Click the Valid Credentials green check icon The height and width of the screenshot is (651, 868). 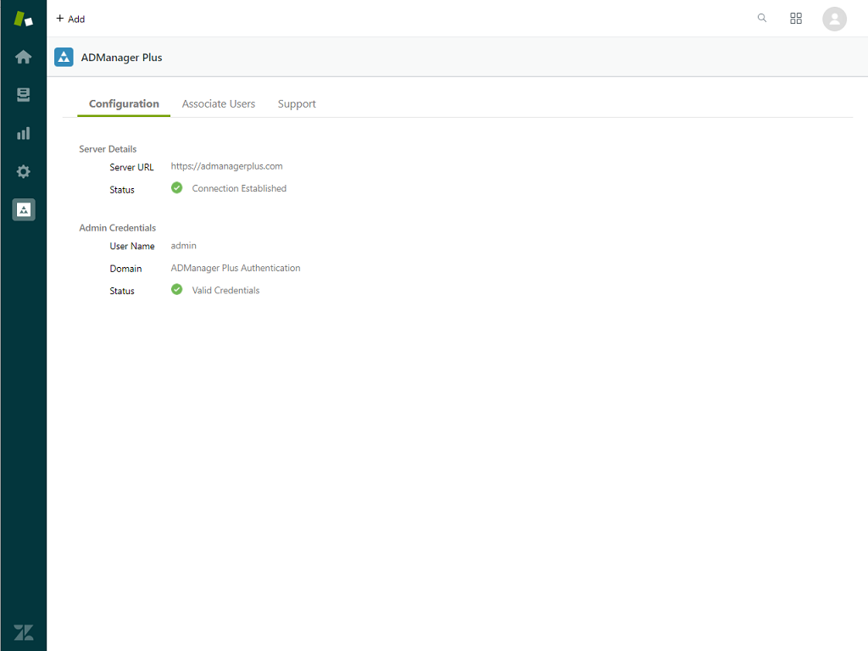pos(176,290)
